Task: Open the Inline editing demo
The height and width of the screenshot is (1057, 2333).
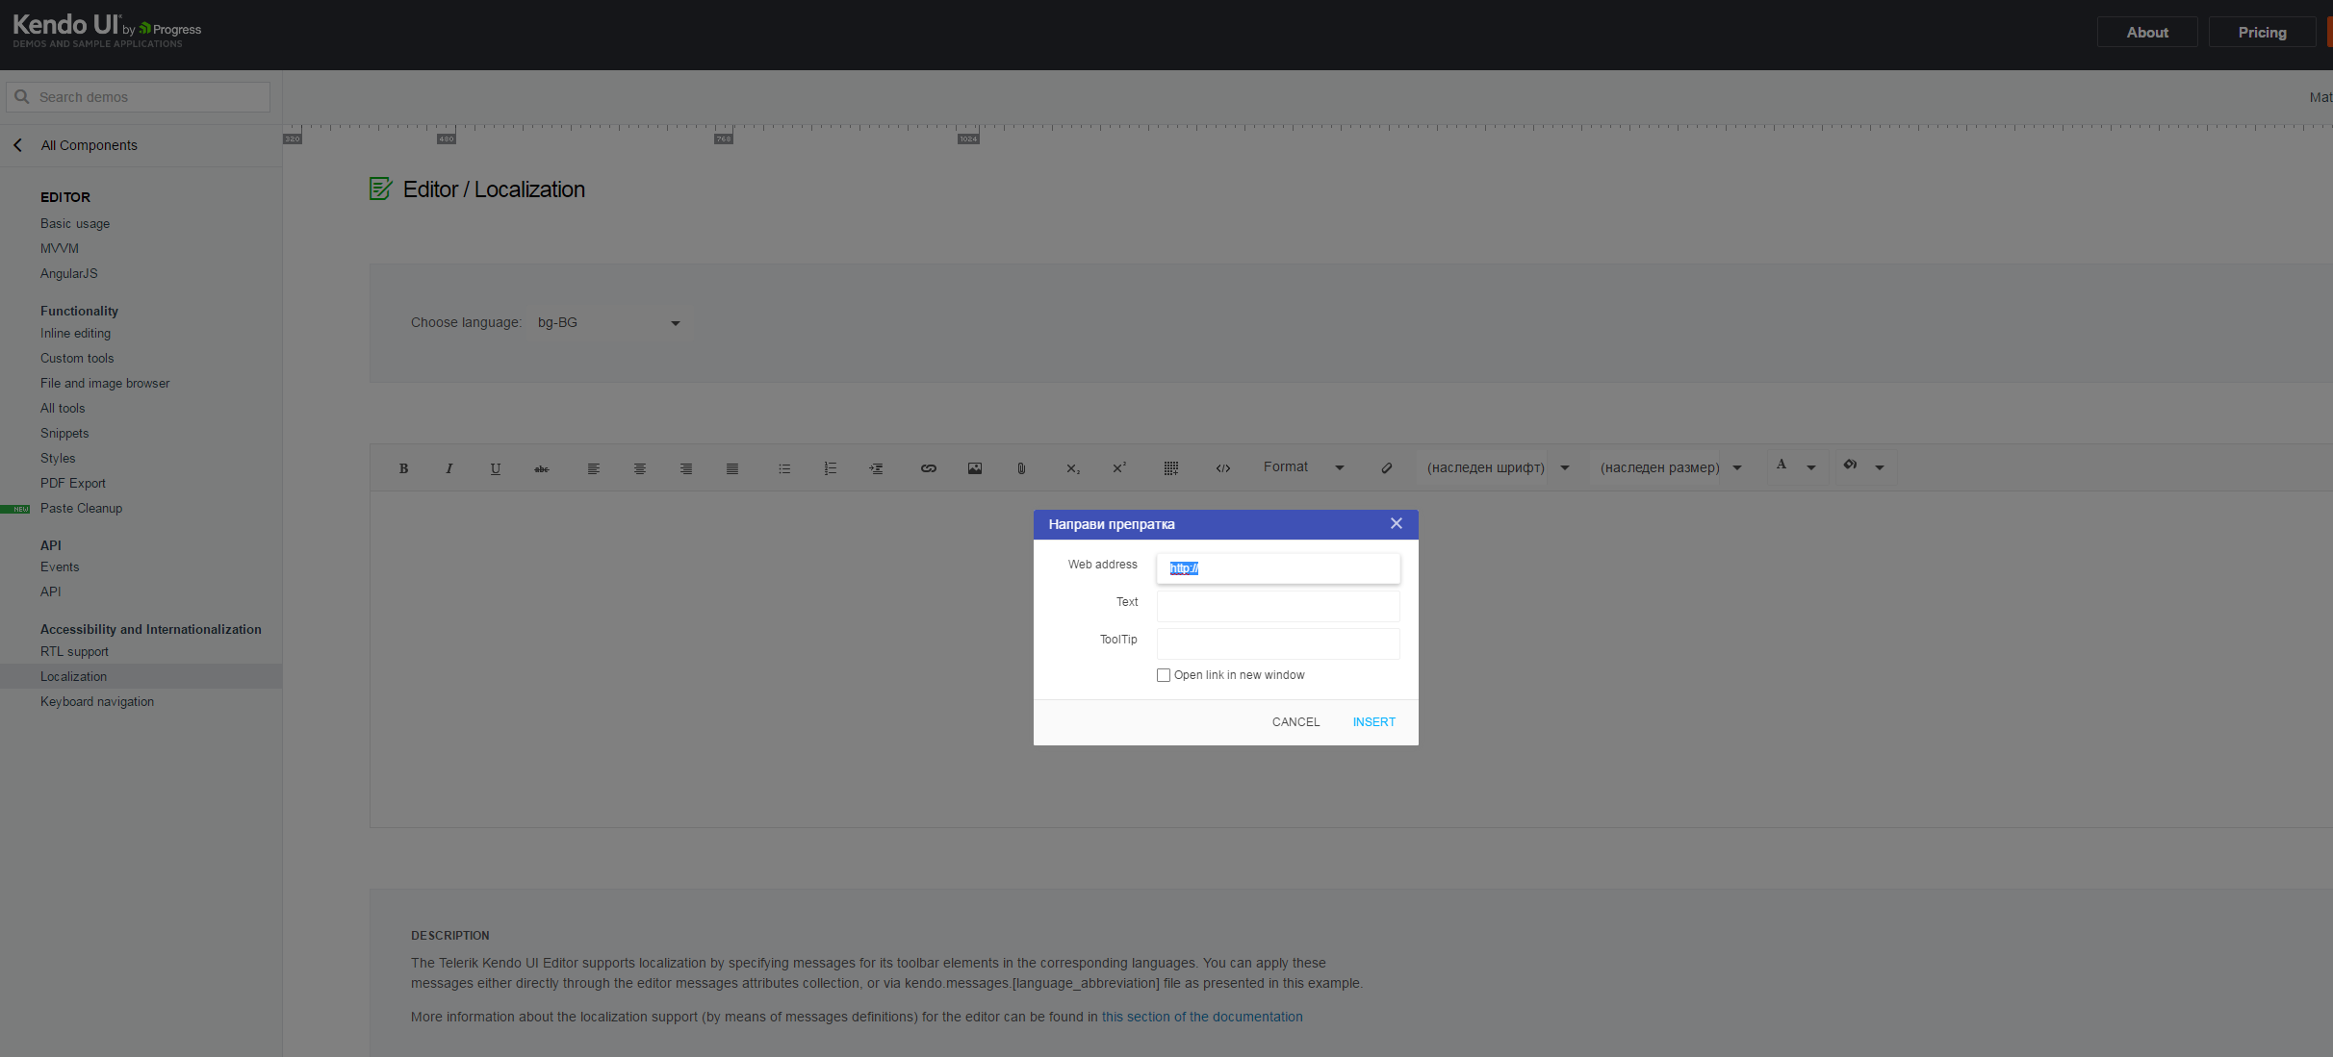Action: [75, 334]
